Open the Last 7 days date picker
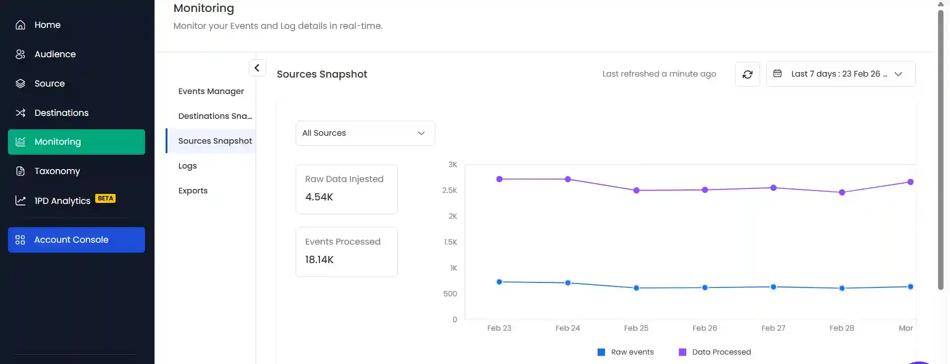 841,74
